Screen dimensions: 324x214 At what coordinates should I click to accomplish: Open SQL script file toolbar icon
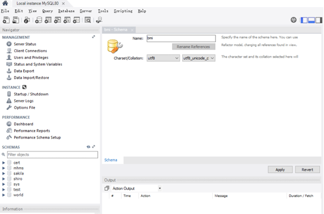(x=16, y=20)
